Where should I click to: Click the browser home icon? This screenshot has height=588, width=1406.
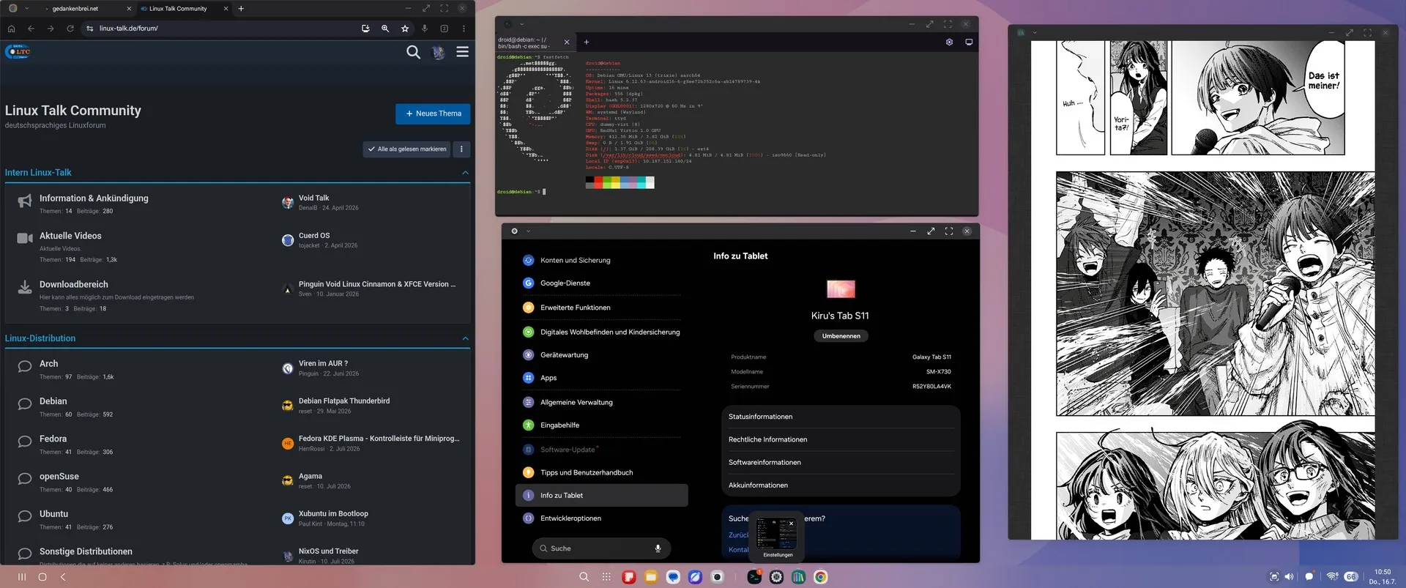tap(11, 29)
